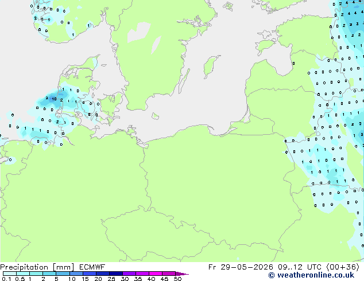Image resolution: width=364 pixels, height=281 pixels.
Task: Click legend swatch between 15 and 20
Action: (90, 274)
